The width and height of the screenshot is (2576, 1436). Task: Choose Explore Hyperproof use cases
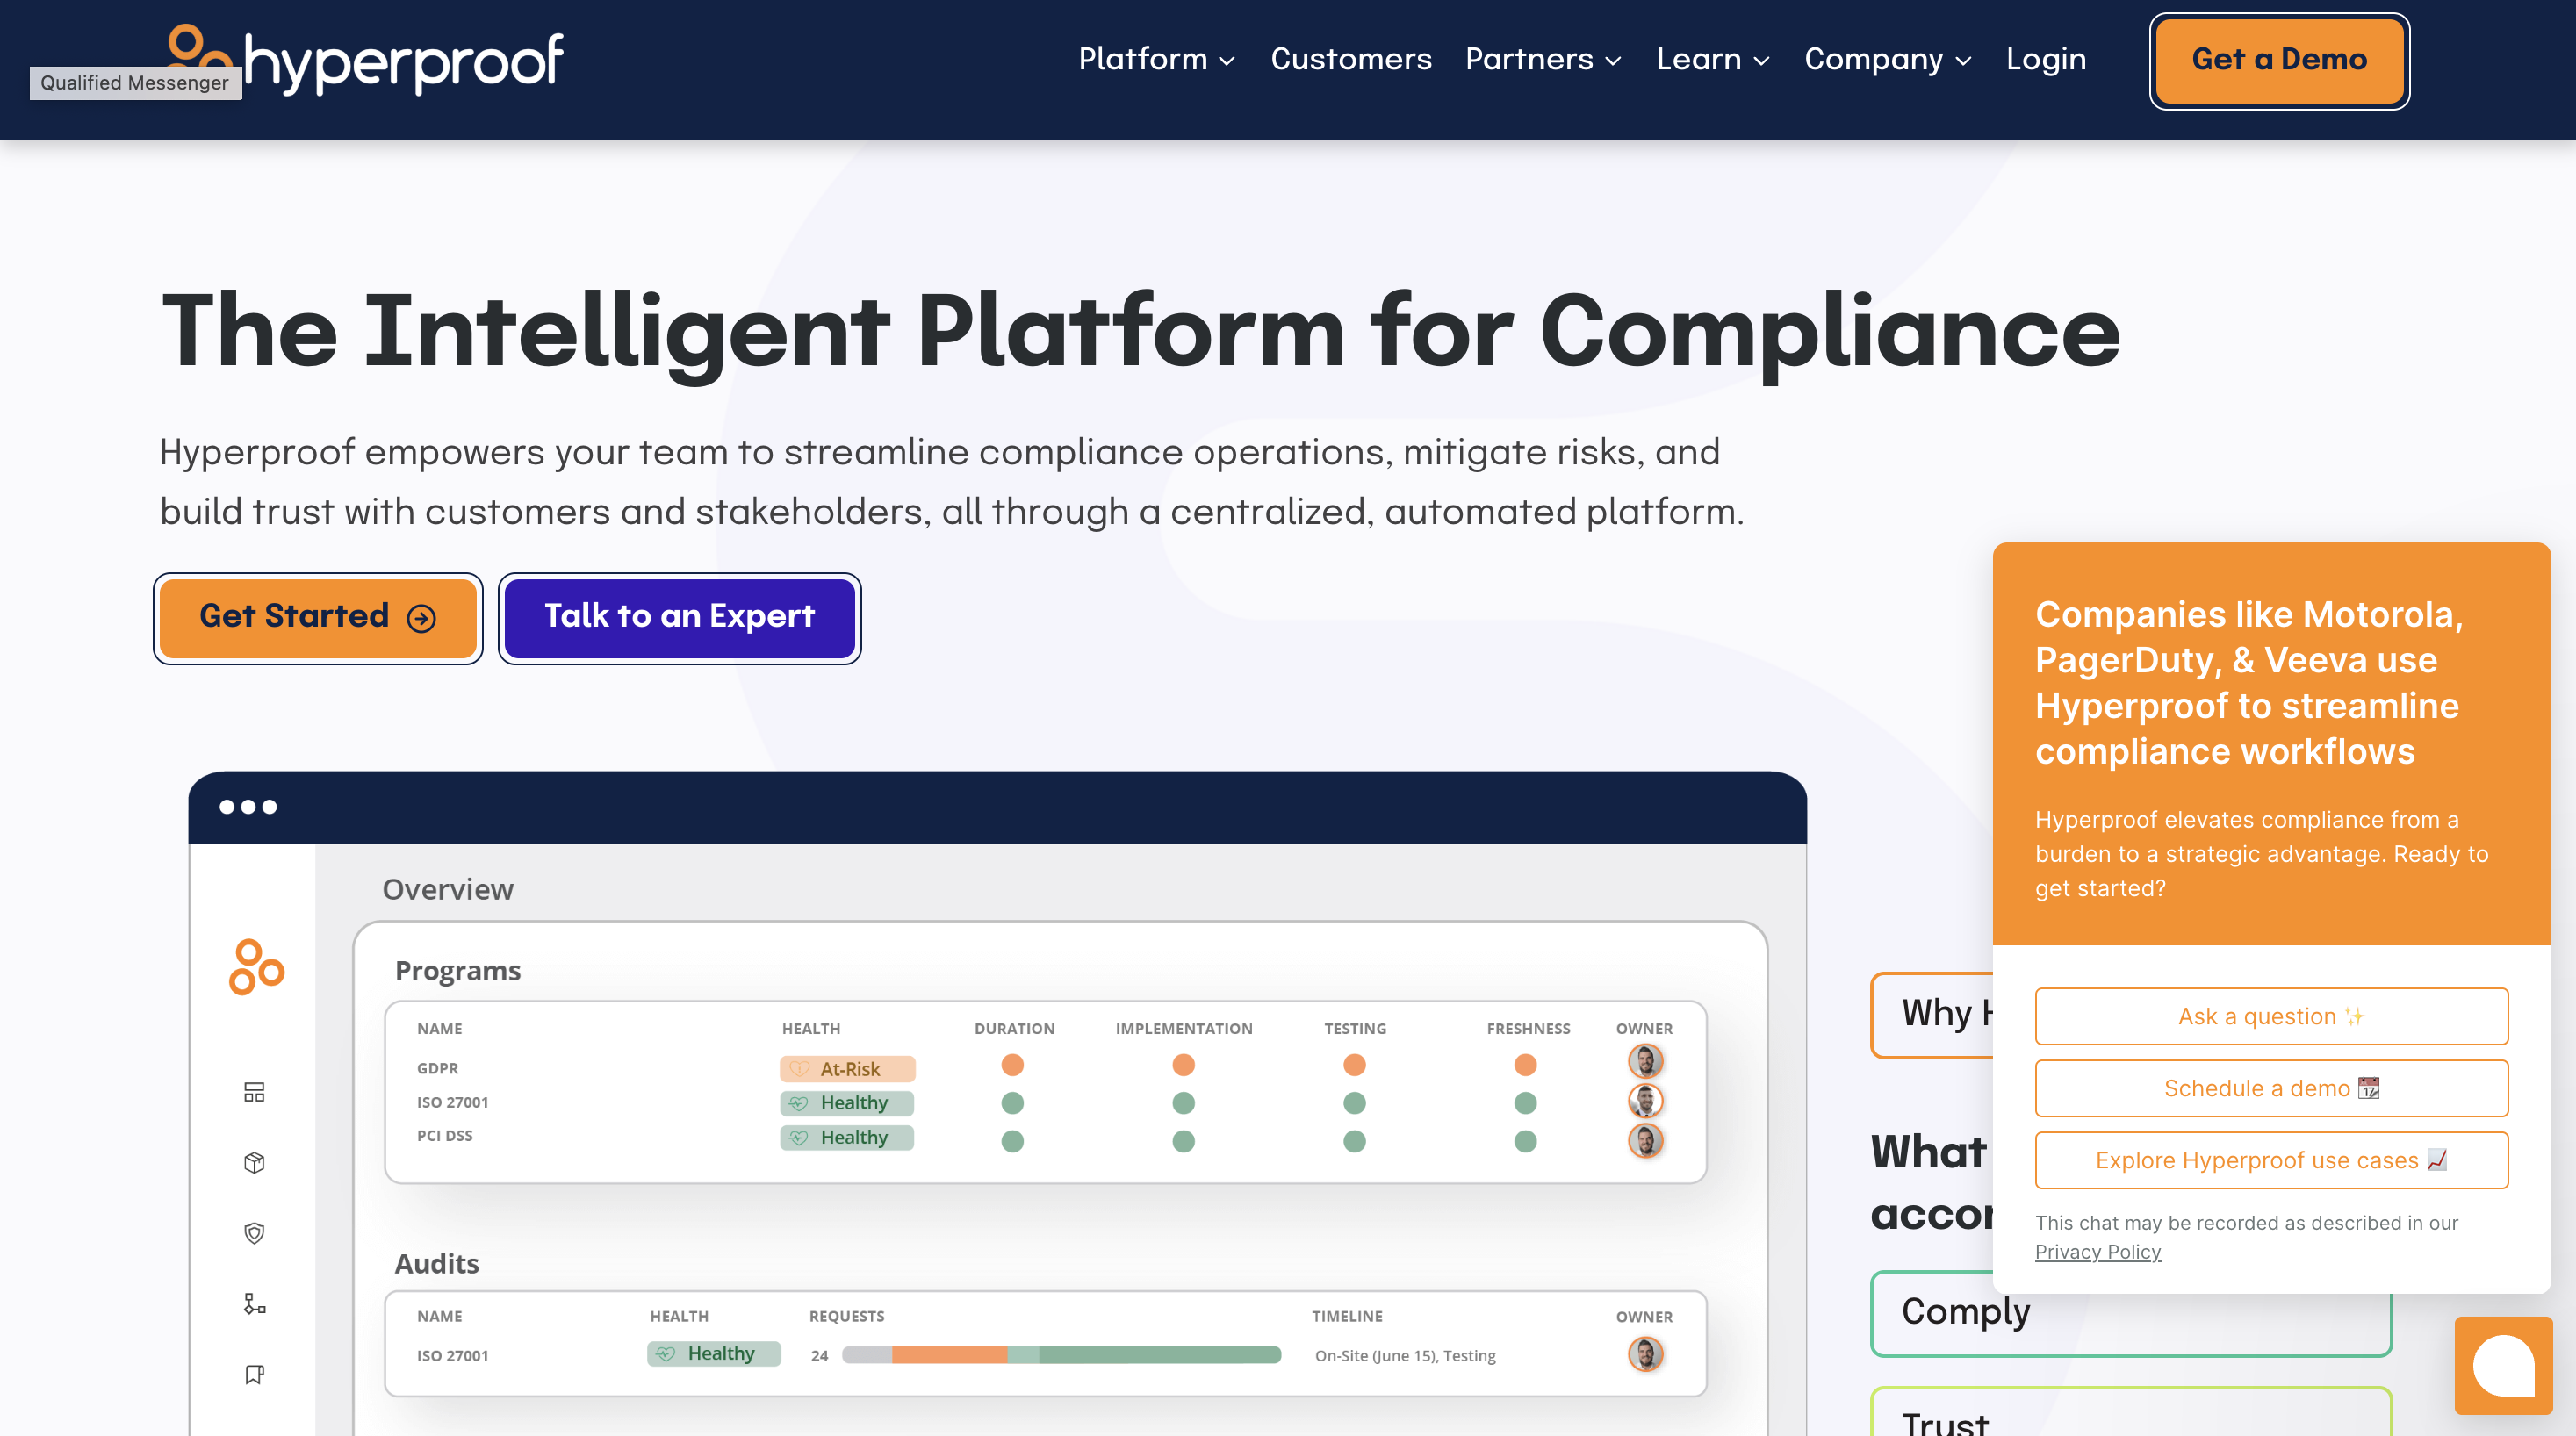pyautogui.click(x=2271, y=1160)
